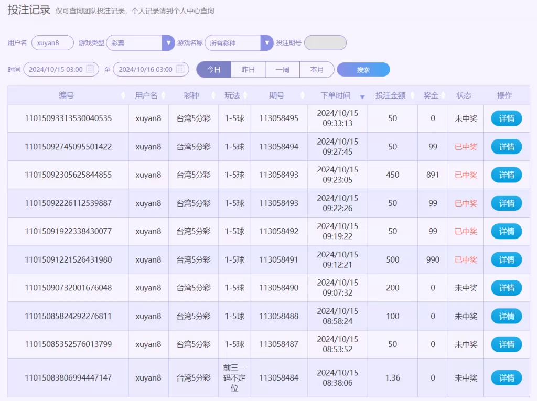Open 详情 for period 113058495
This screenshot has width=537, height=401.
tap(507, 118)
